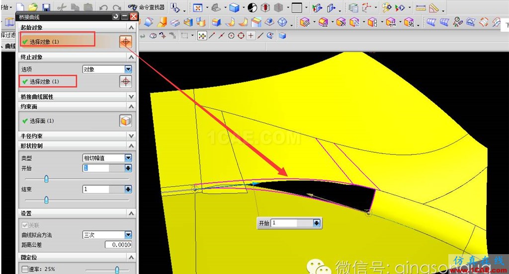Toggle the quadrant point snap icon
The width and height of the screenshot is (509, 274).
(241, 36)
